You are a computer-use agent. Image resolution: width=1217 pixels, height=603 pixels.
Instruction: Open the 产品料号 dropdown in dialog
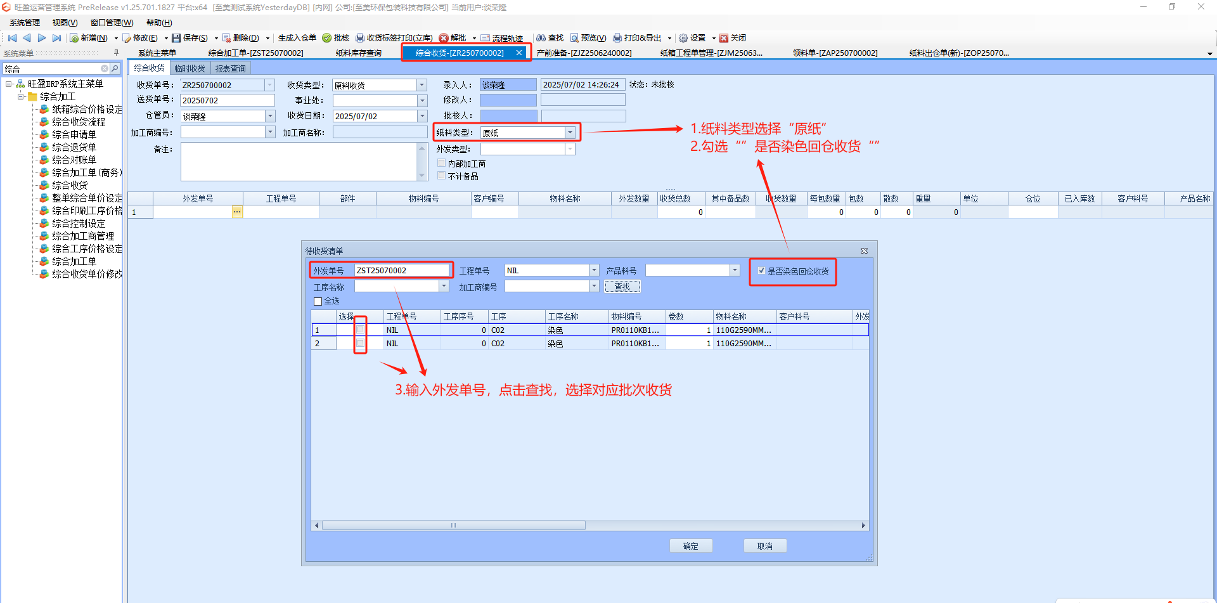[x=735, y=270]
